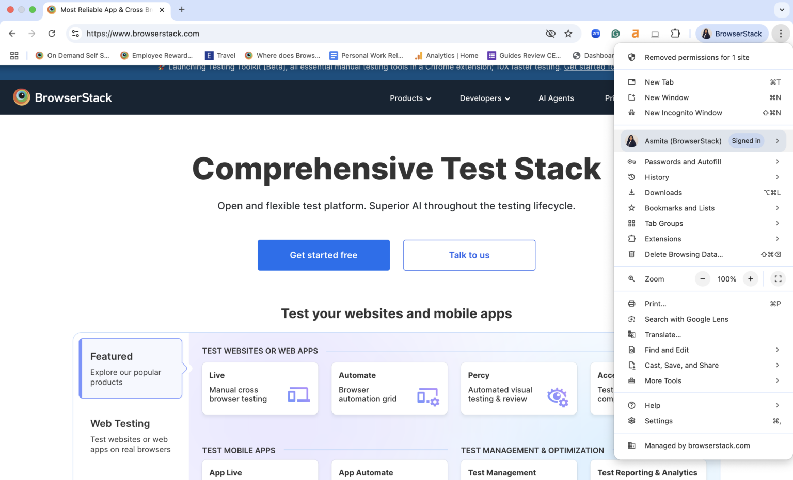The image size is (793, 480).
Task: Click the back navigation arrow
Action: pos(12,33)
